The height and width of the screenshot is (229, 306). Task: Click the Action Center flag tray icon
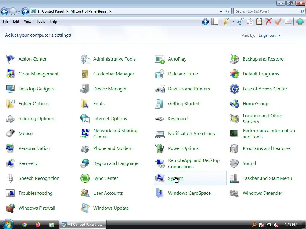[261, 225]
